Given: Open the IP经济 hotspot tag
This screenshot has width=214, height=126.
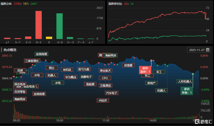Looking at the screenshot, I should pyautogui.click(x=103, y=100).
